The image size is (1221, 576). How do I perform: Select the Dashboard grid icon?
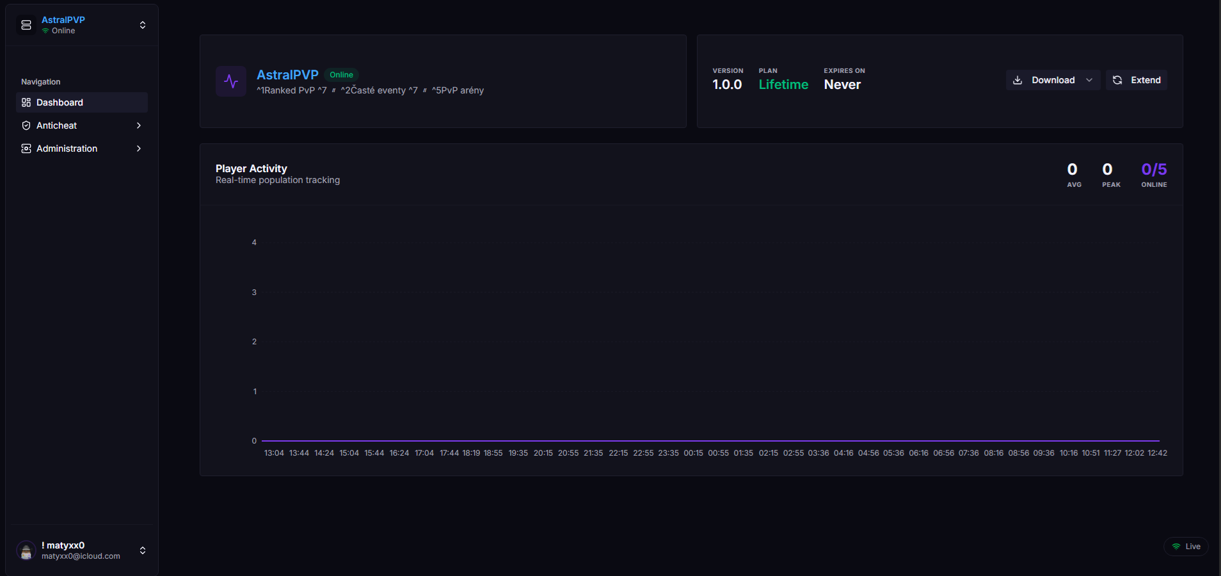pyautogui.click(x=26, y=102)
